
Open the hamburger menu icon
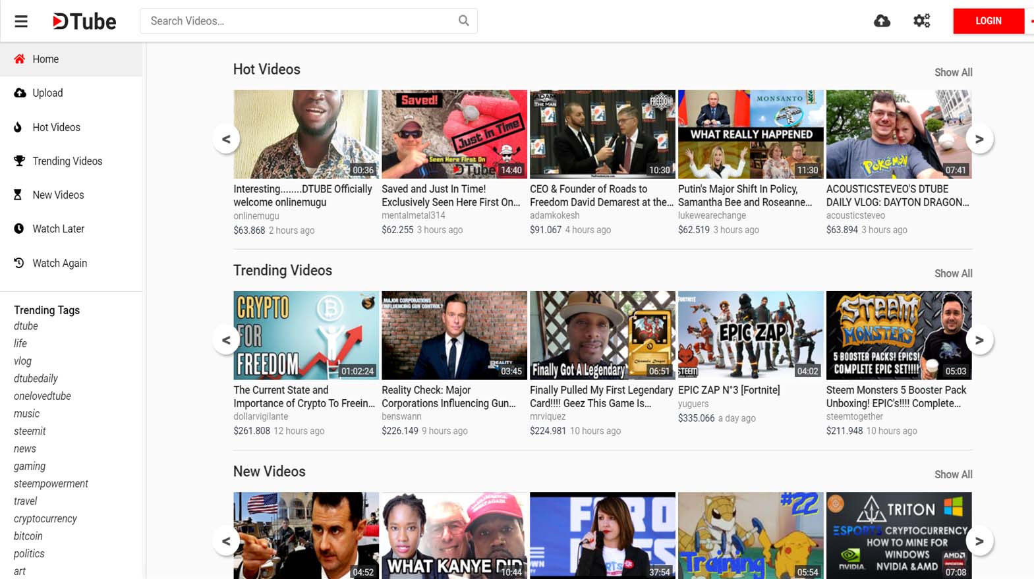[21, 21]
